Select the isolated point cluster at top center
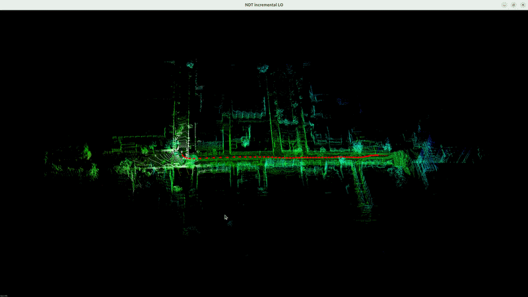This screenshot has height=297, width=528. [x=263, y=68]
